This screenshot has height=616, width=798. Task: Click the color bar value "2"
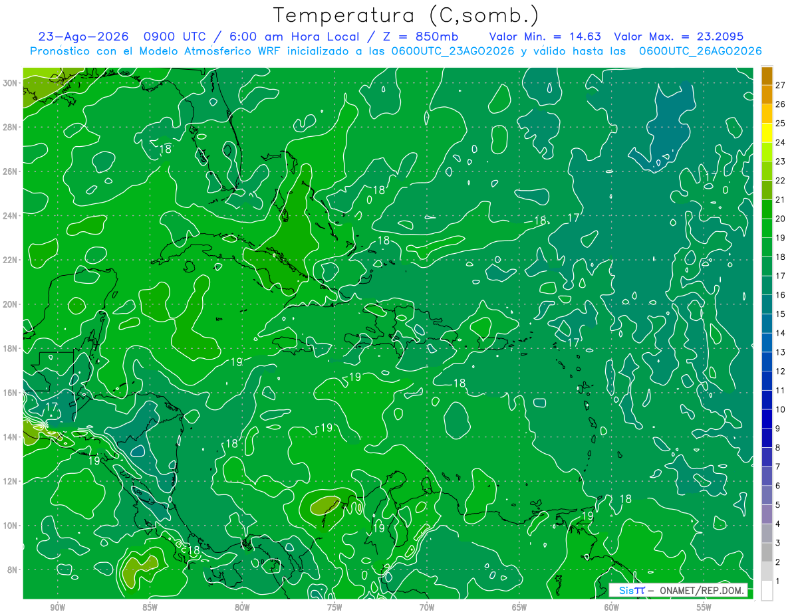point(778,562)
